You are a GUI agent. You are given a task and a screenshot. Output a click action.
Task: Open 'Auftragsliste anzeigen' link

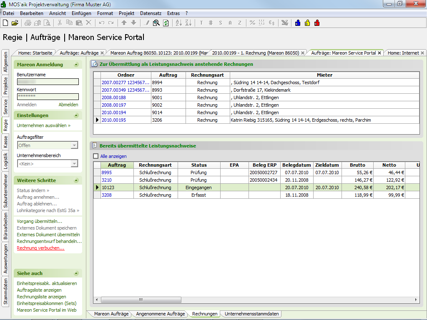click(39, 290)
